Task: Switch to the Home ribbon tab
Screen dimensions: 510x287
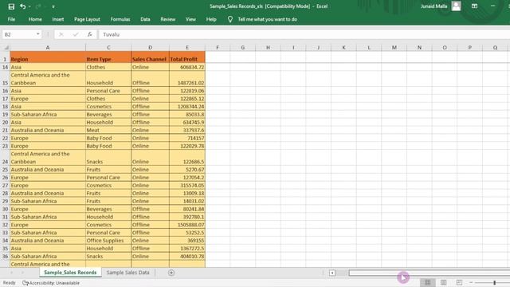Action: [x=35, y=19]
